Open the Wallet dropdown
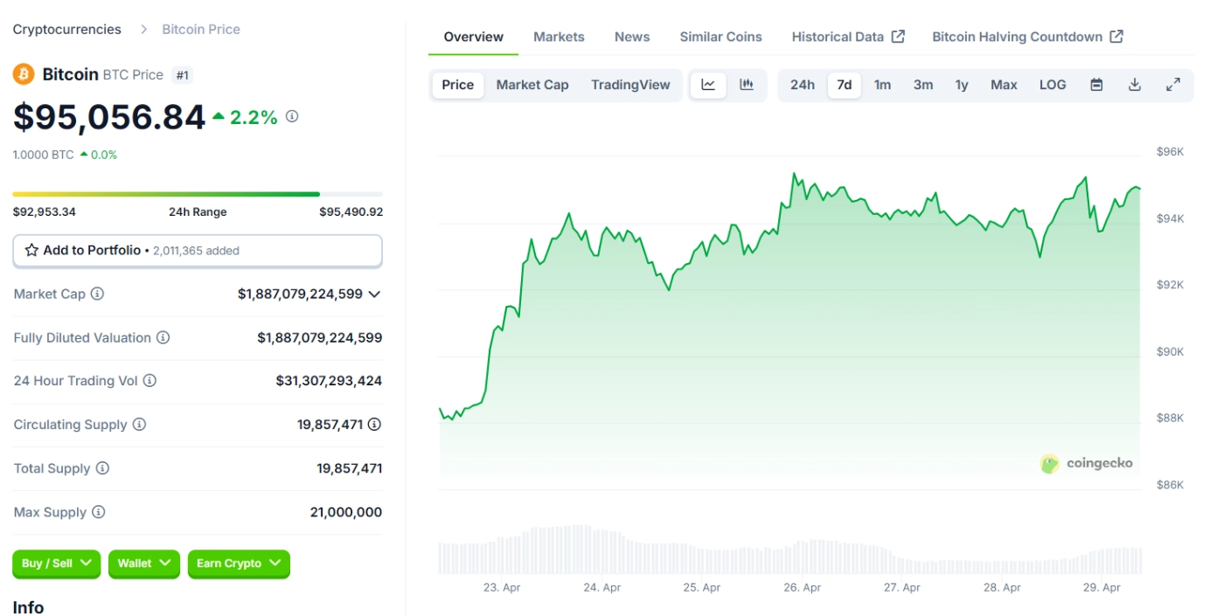 [144, 564]
